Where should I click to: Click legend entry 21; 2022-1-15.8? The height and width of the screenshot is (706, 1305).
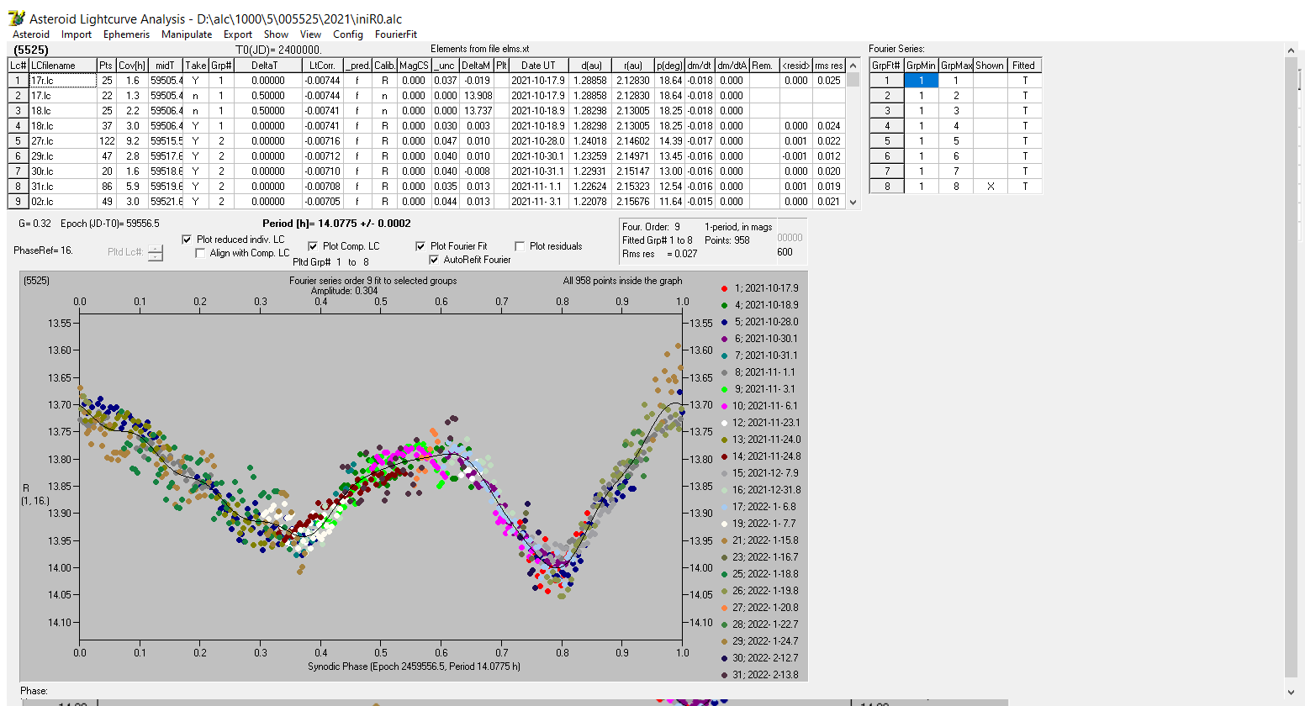(x=766, y=540)
